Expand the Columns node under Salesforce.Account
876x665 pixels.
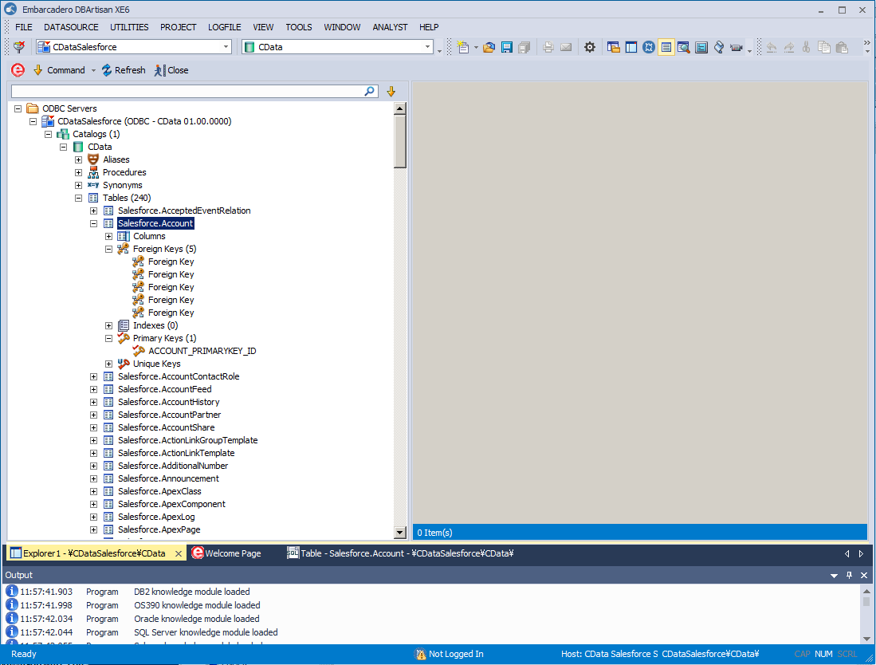pyautogui.click(x=108, y=236)
